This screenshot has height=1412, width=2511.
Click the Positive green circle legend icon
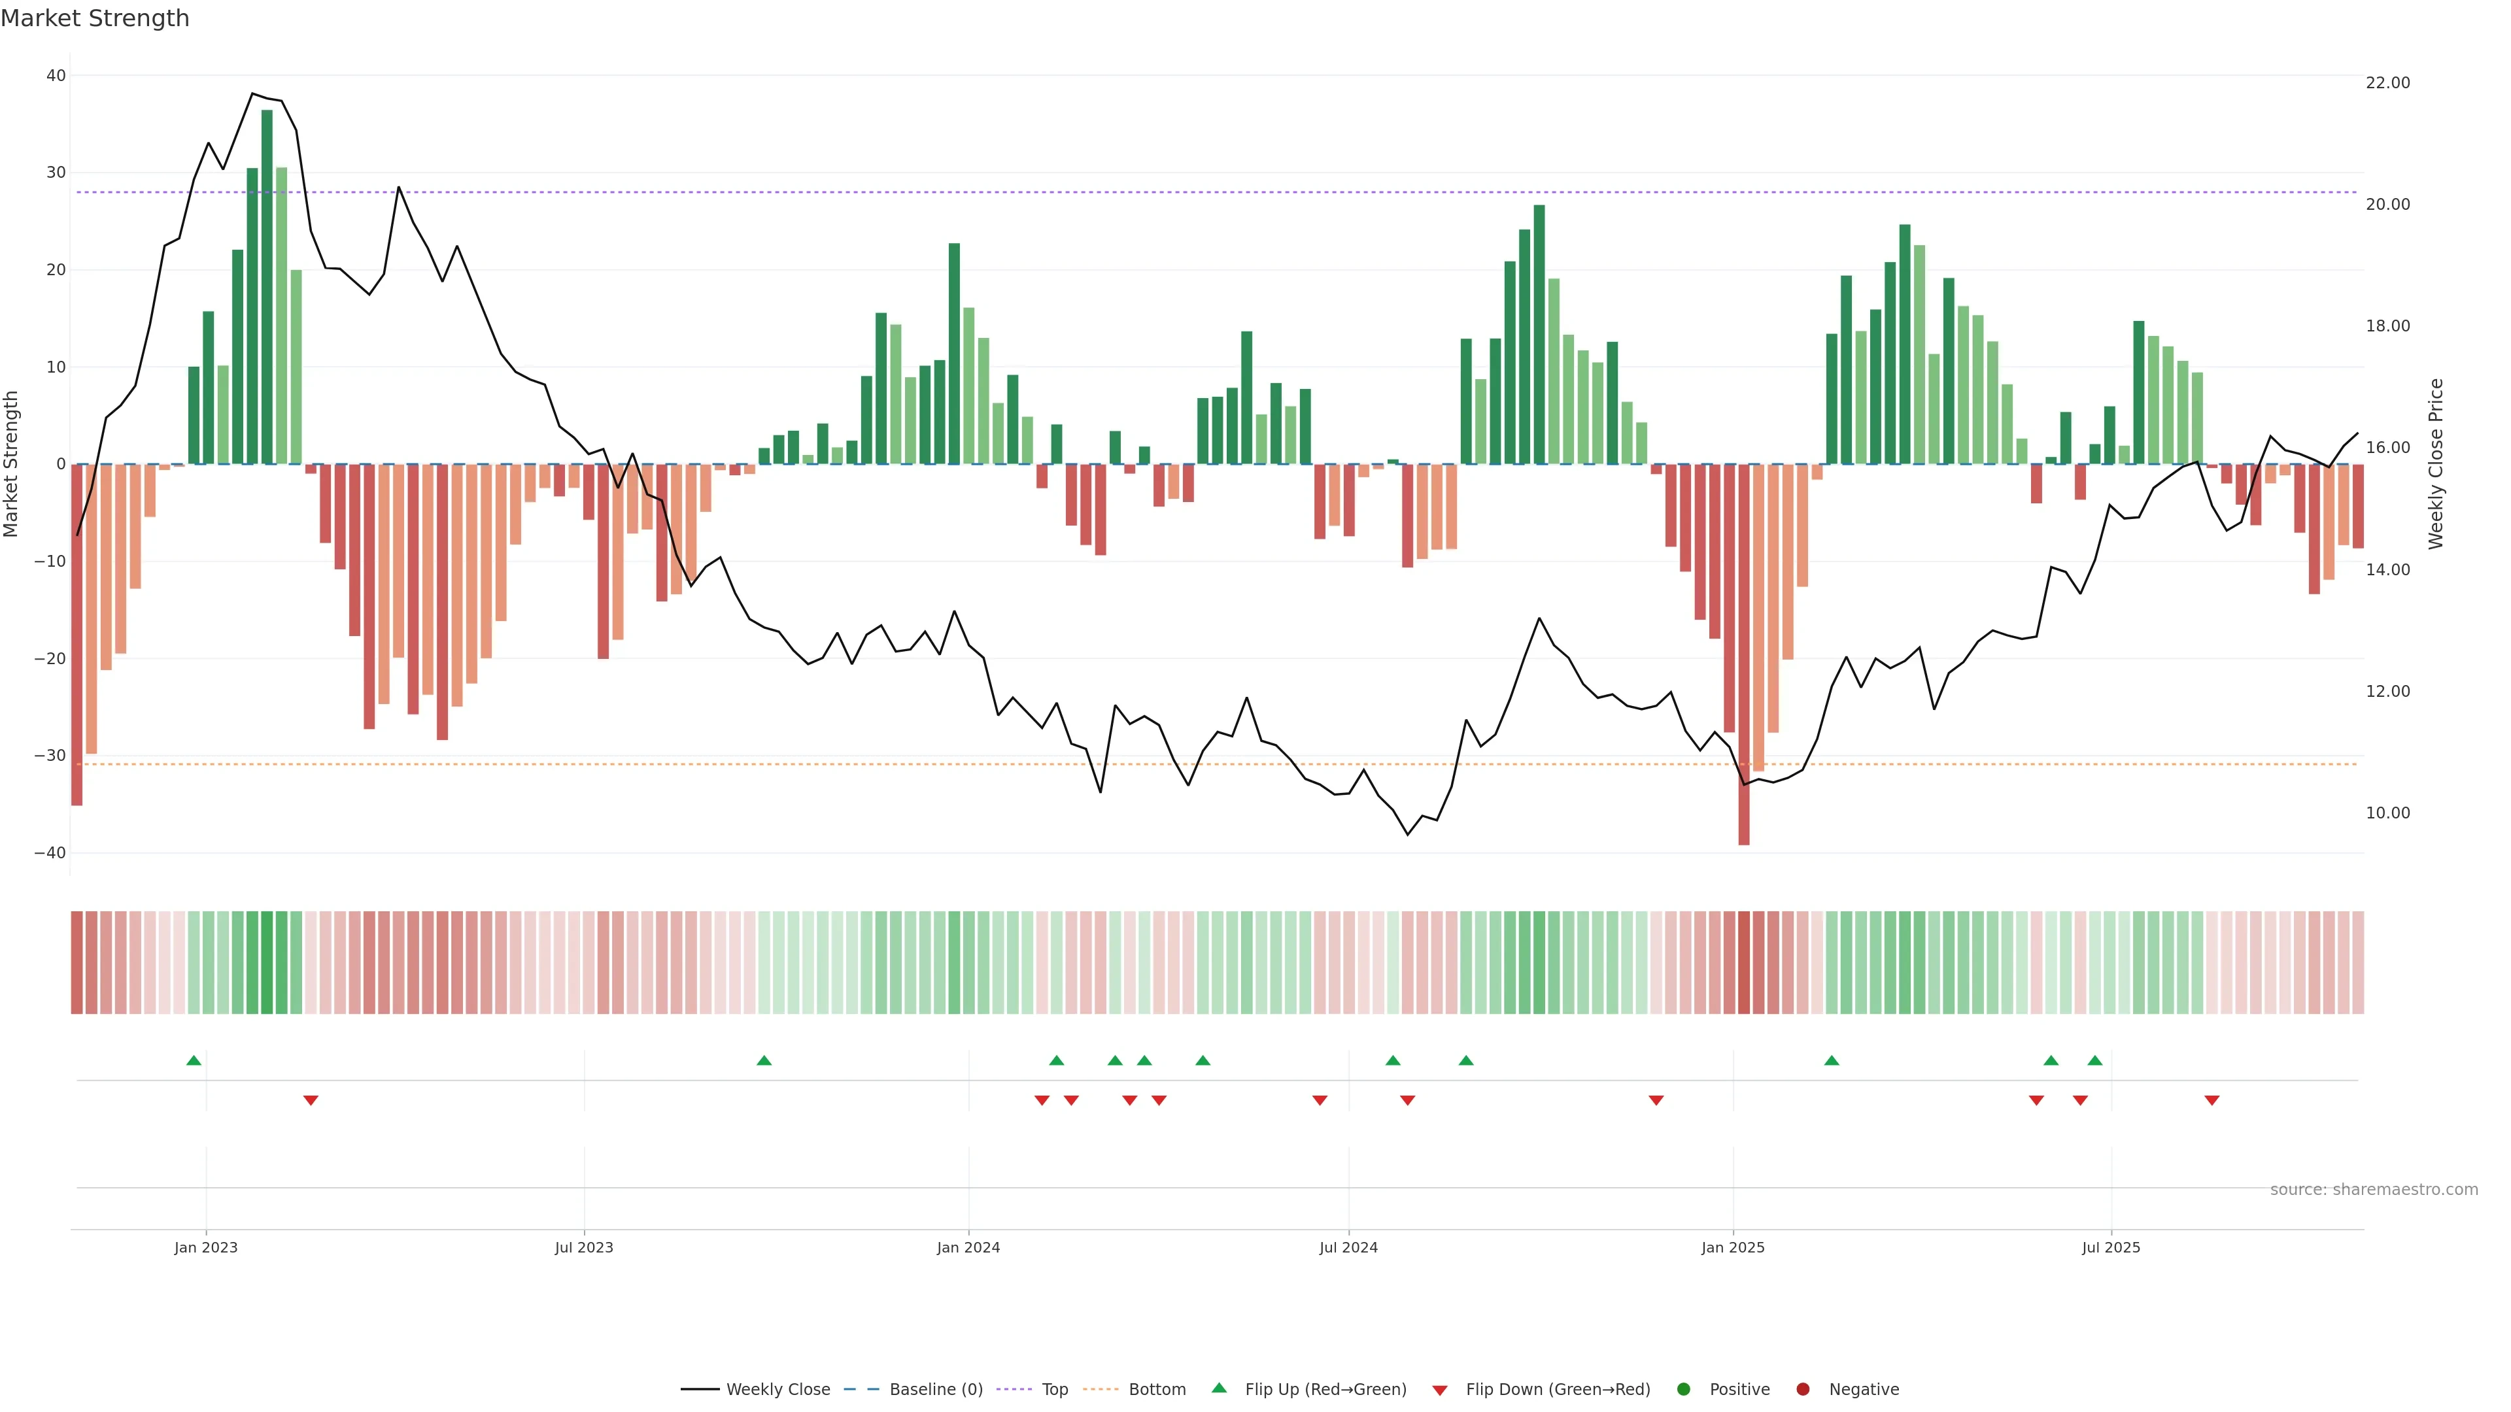1683,1390
